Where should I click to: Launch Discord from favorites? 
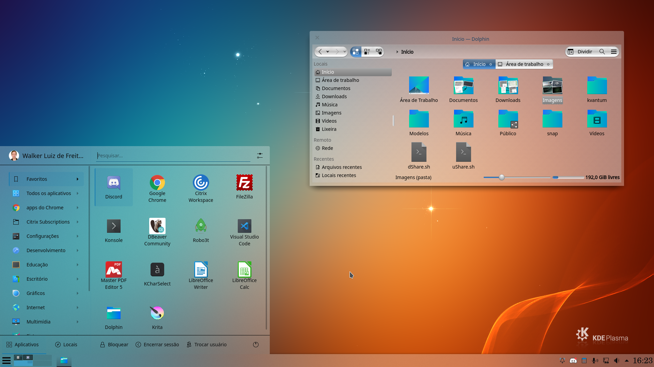(114, 187)
